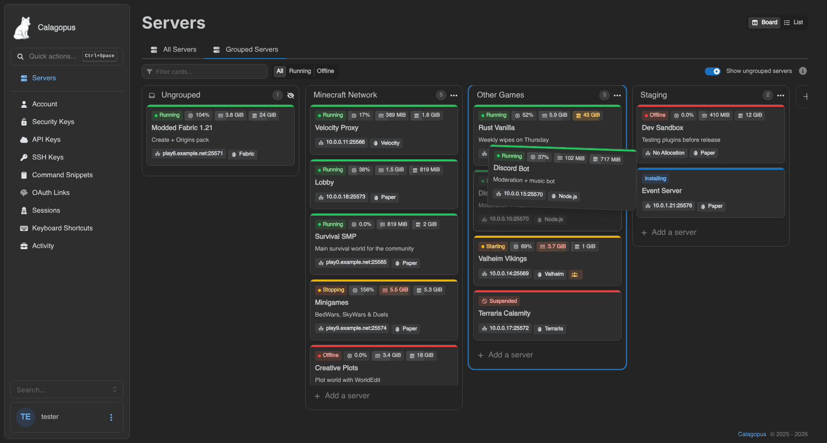Click the info icon beside Show ungrouped servers
Screen dimensions: 827x443
click(803, 71)
